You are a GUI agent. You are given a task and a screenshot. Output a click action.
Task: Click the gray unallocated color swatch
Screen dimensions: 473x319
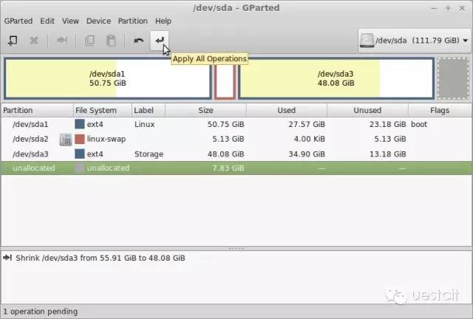pos(80,168)
